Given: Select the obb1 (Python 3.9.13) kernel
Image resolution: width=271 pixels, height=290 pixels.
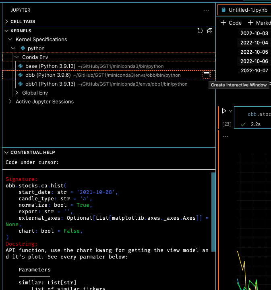Looking at the screenshot, I should coord(109,84).
